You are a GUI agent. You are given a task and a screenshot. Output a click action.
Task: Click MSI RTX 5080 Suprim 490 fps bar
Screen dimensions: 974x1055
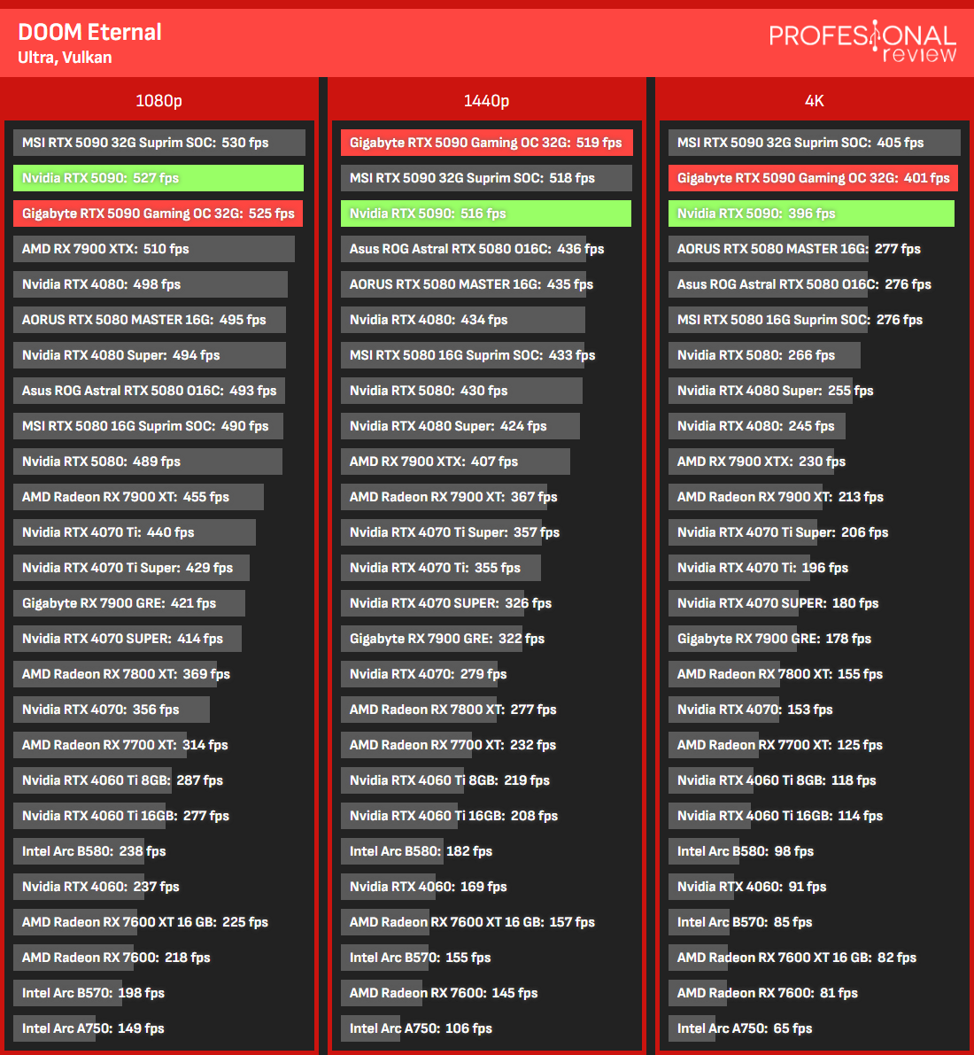coord(148,427)
